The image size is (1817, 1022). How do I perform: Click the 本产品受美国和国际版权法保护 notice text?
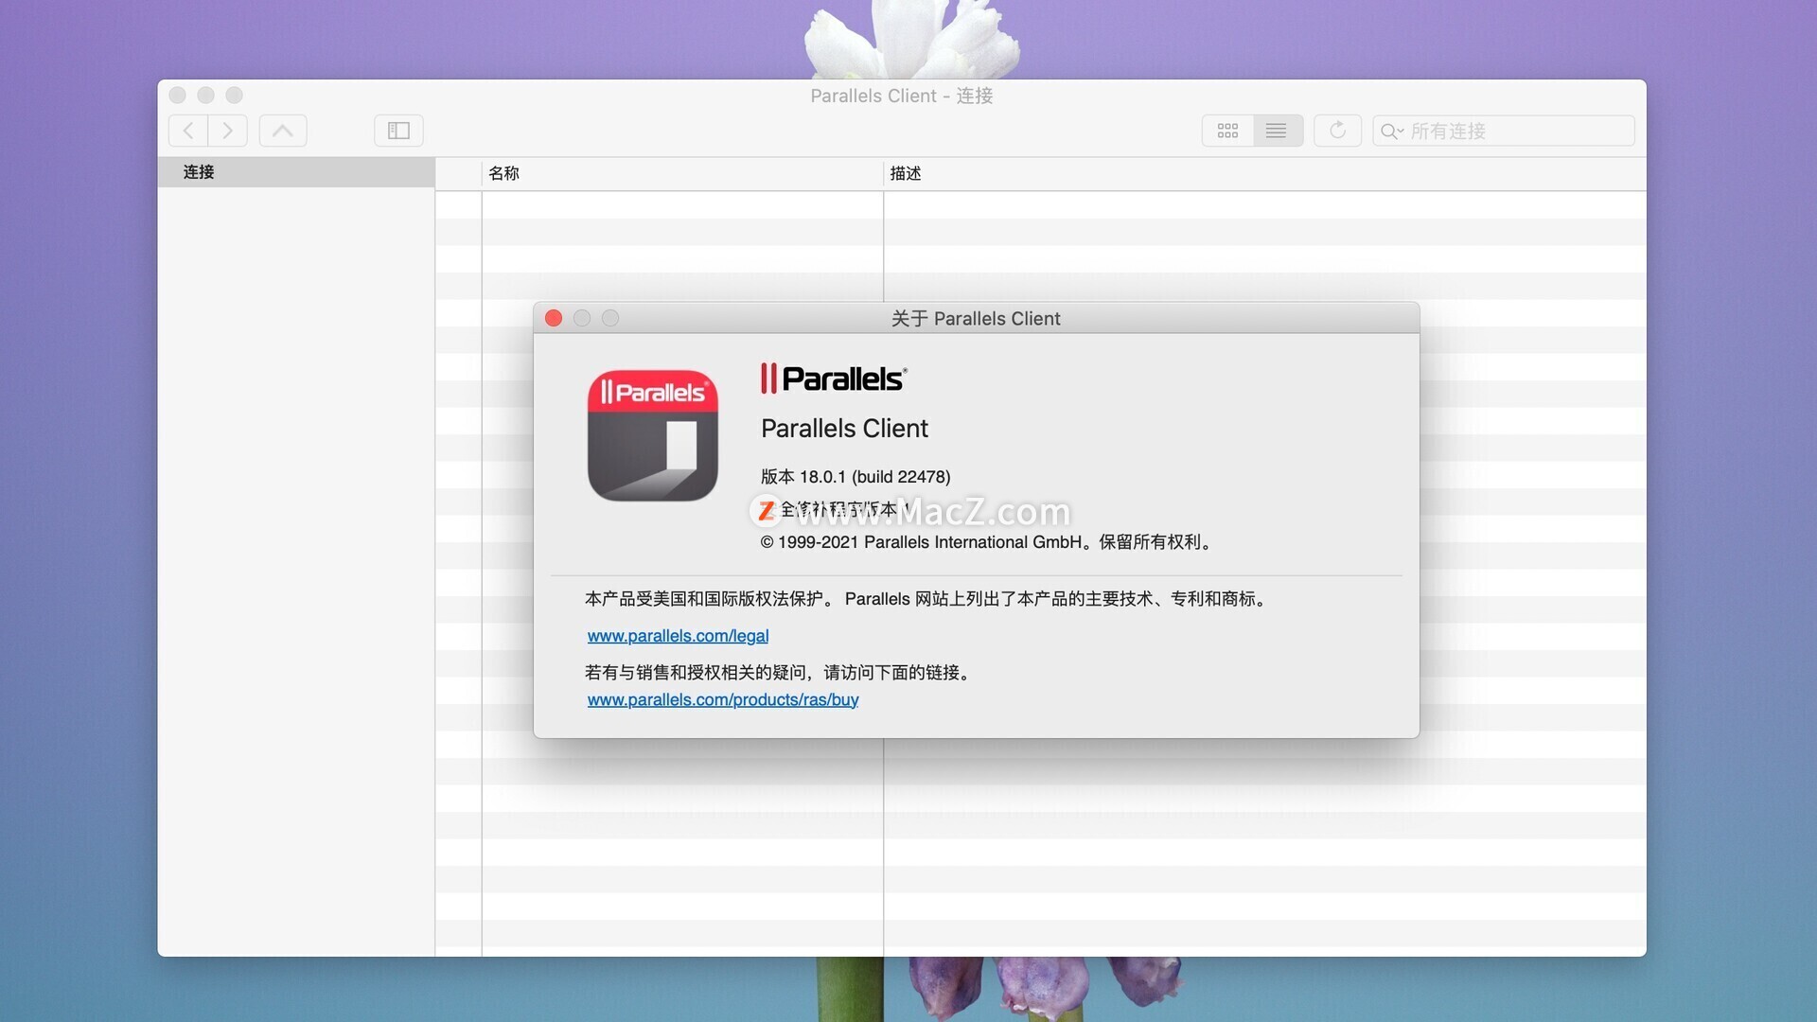pyautogui.click(x=927, y=599)
